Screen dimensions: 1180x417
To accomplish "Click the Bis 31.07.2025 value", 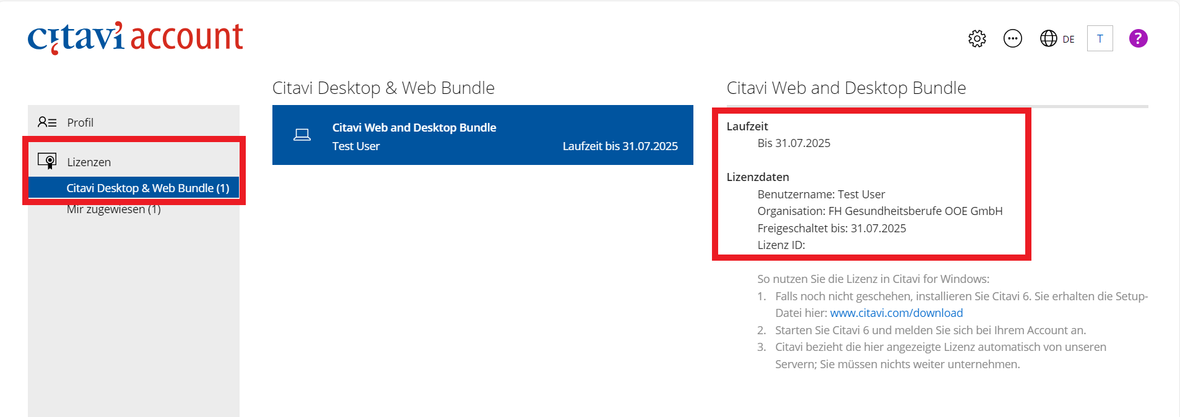I will click(x=794, y=143).
